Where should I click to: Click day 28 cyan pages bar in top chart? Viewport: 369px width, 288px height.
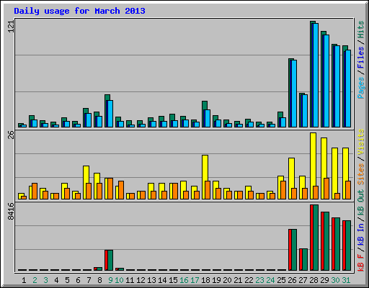[x=316, y=75]
